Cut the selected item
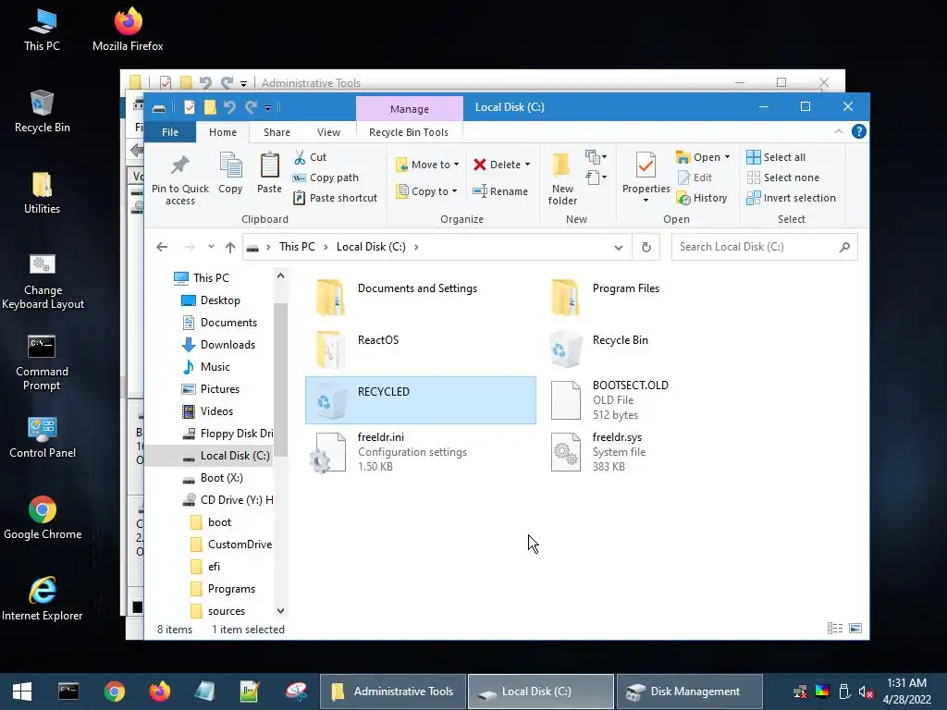The image size is (947, 710). coord(310,157)
